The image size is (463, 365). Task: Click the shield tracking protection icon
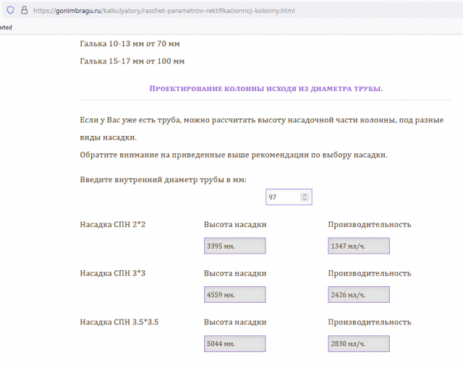coord(10,11)
